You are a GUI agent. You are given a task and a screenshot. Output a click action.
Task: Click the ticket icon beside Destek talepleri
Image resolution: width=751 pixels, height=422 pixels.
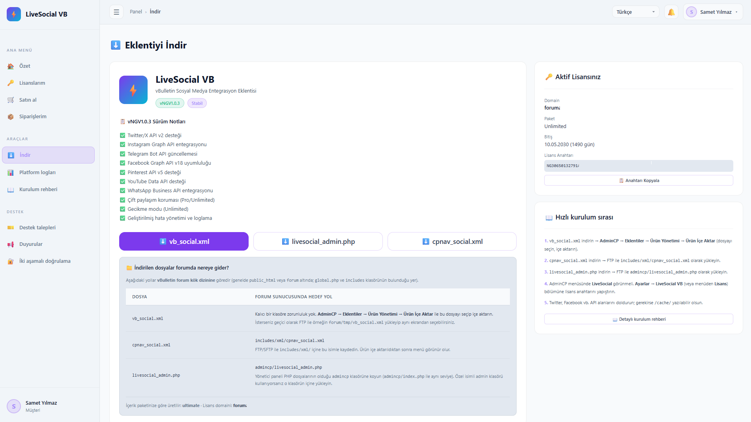coord(11,228)
